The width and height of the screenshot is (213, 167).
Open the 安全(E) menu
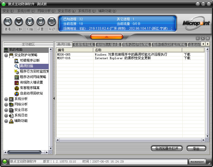pos(8,11)
